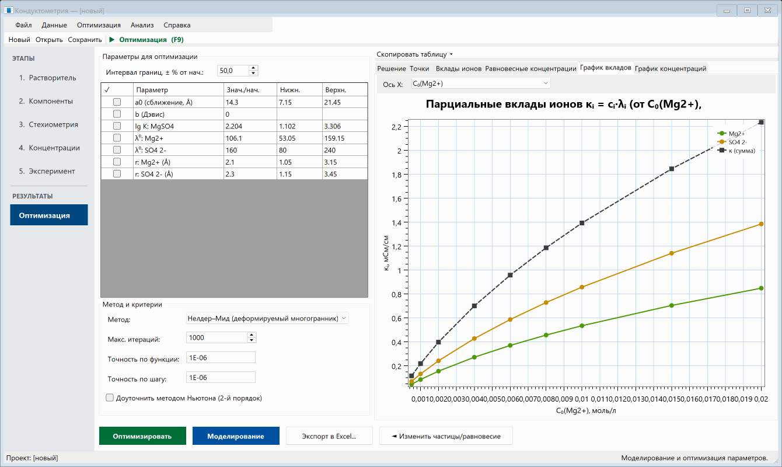782x467 pixels.
Task: Select the λ⁰: Mg2+ parameter checkbox
Action: tap(117, 138)
